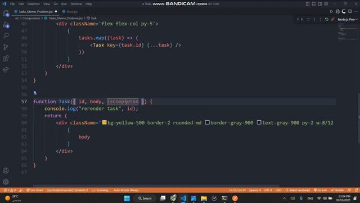Open errors and warnings in status bar

point(10,190)
